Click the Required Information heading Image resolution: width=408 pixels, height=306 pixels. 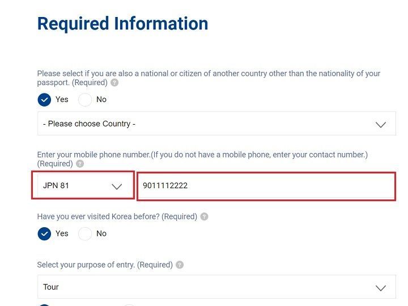pos(122,24)
